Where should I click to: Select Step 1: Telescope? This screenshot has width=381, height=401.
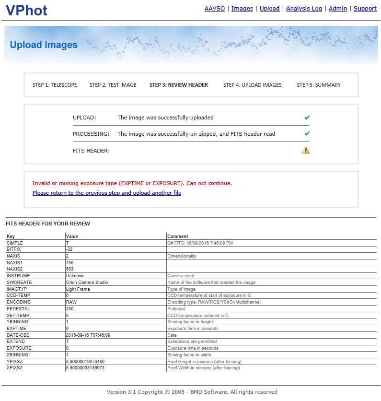(x=55, y=85)
